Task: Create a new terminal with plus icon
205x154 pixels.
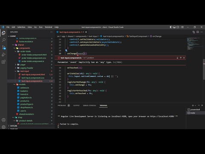Action: (x=193, y=105)
